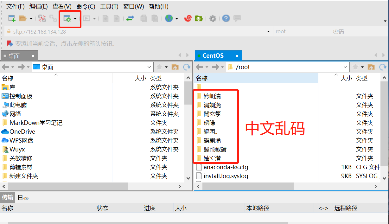Click the globe toolbar icon
389x224 pixels.
(x=169, y=18)
